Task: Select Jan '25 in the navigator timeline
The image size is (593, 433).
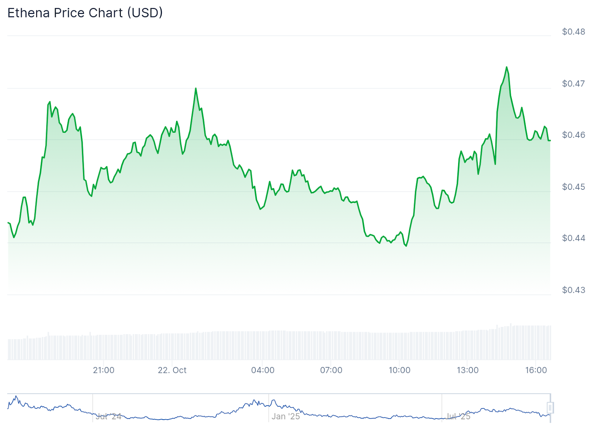Action: [x=285, y=416]
